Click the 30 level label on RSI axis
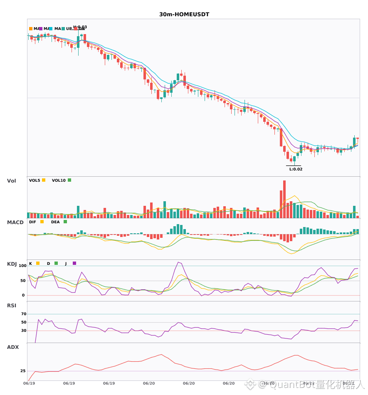The height and width of the screenshot is (395, 368). coord(24,331)
